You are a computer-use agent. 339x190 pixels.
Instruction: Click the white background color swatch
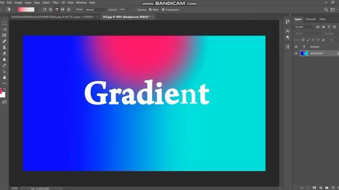[x=3, y=95]
